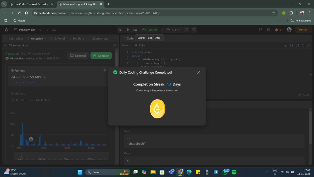314x177 pixels.
Task: Run the code
Action: (x=132, y=30)
